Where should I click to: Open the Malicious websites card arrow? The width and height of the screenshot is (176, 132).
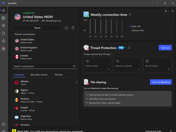139,69
